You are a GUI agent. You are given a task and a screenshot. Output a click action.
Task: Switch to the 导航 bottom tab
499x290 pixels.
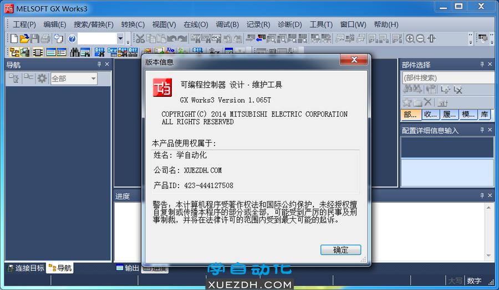[60, 268]
